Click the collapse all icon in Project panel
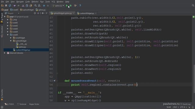 [38, 13]
